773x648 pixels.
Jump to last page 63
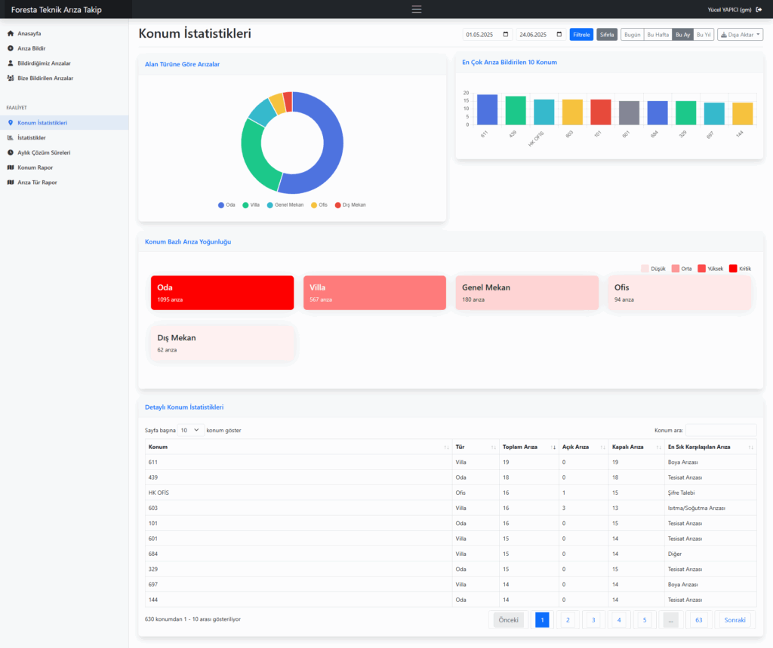698,620
